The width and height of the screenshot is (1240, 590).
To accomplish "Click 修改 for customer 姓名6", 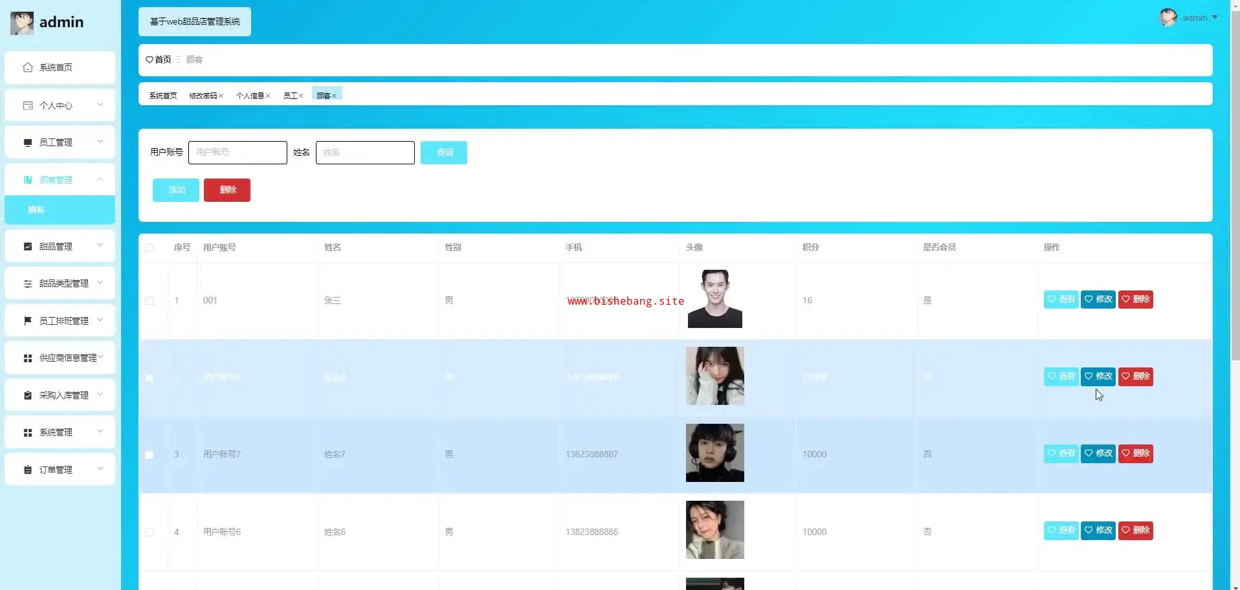I will coord(1098,530).
